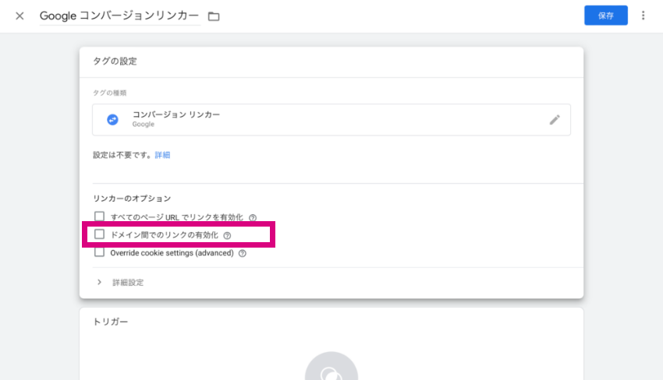Edit the tag name Google コンバージョンリンカー
Image resolution: width=663 pixels, height=380 pixels.
point(119,16)
